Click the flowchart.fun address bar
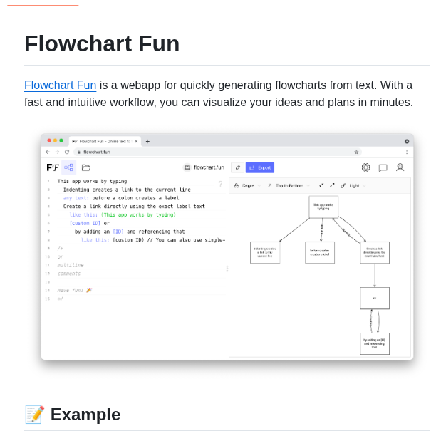This screenshot has width=436, height=436. 218,152
